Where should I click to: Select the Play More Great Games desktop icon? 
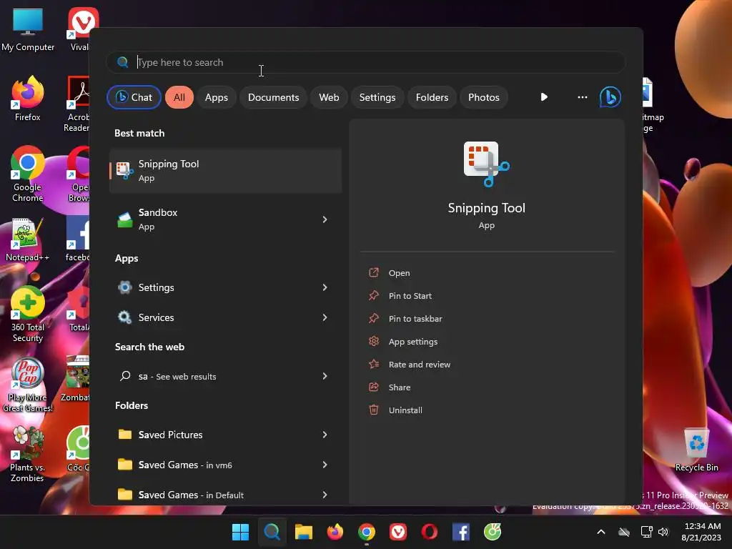click(28, 384)
